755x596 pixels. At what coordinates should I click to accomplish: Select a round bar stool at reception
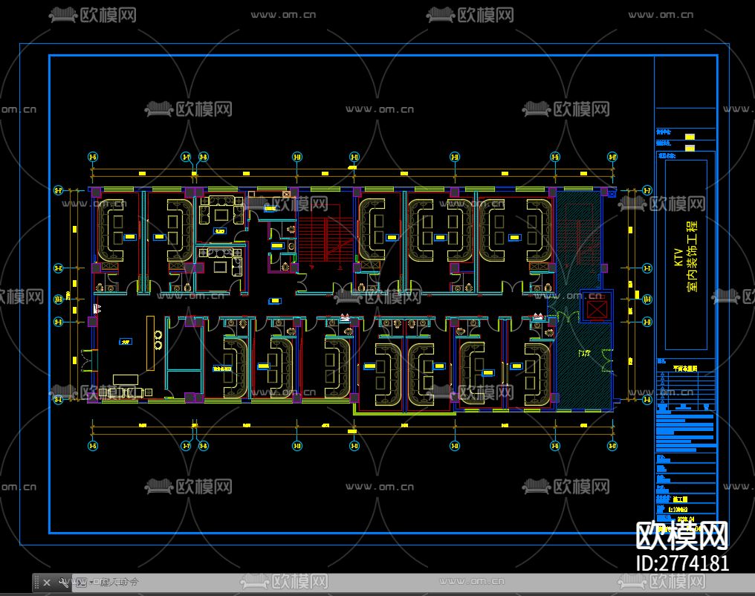click(x=158, y=334)
